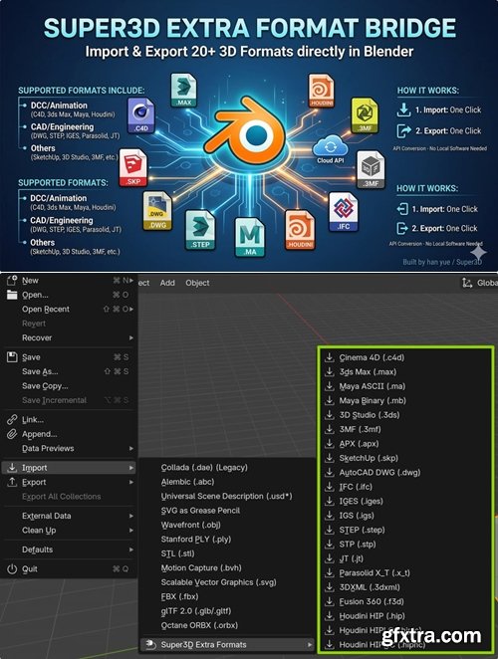Click the Import download arrow icon

click(x=12, y=467)
